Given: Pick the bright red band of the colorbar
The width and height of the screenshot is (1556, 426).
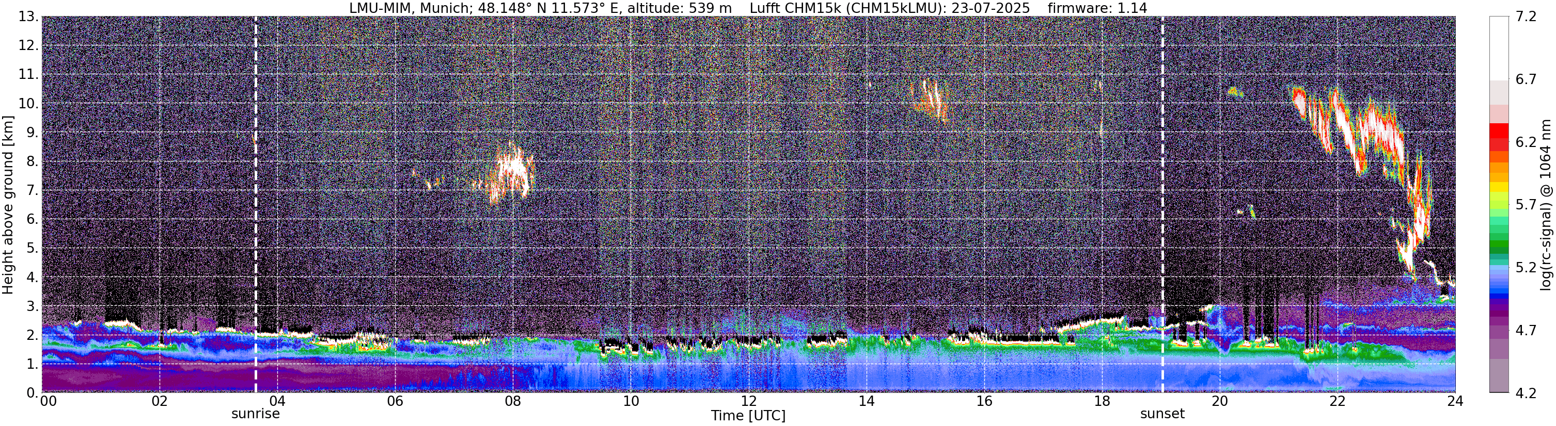Looking at the screenshot, I should (x=1499, y=130).
